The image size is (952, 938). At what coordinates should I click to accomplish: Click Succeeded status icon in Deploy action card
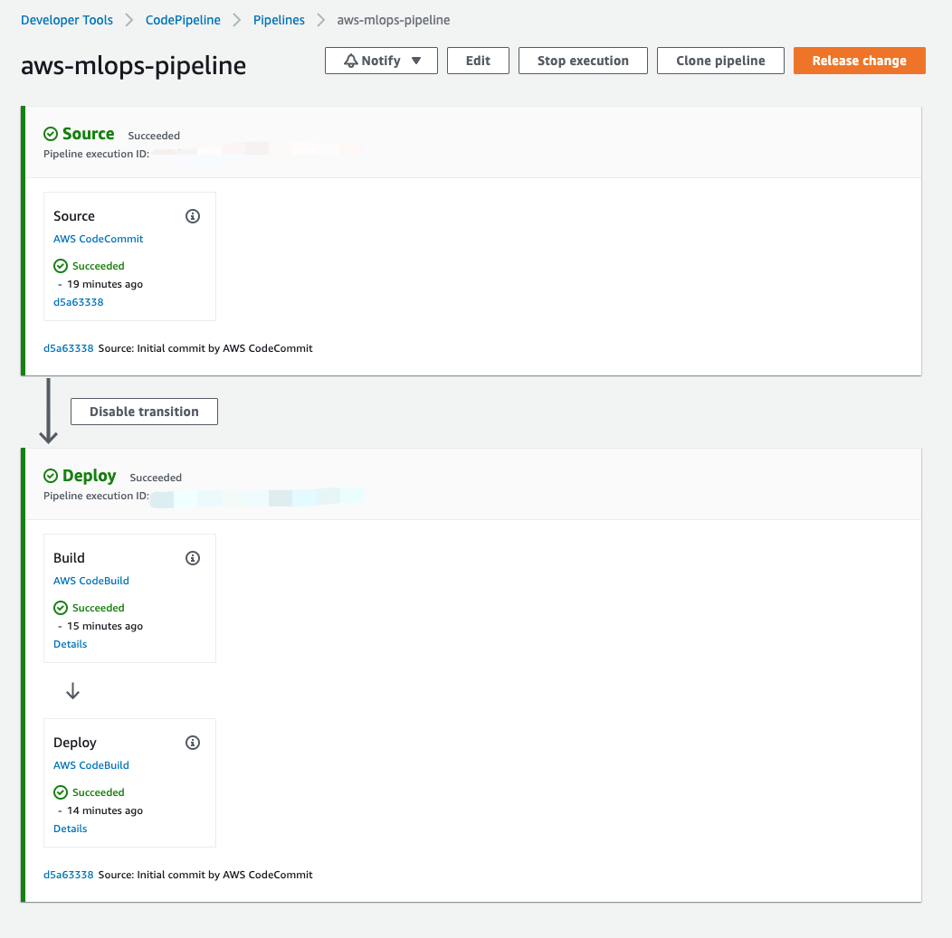click(x=61, y=792)
